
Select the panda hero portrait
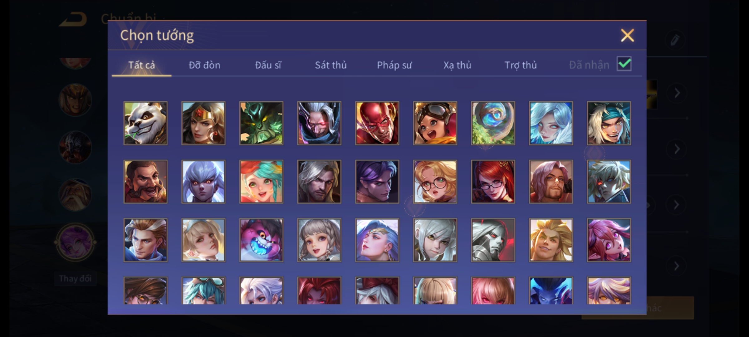(145, 123)
